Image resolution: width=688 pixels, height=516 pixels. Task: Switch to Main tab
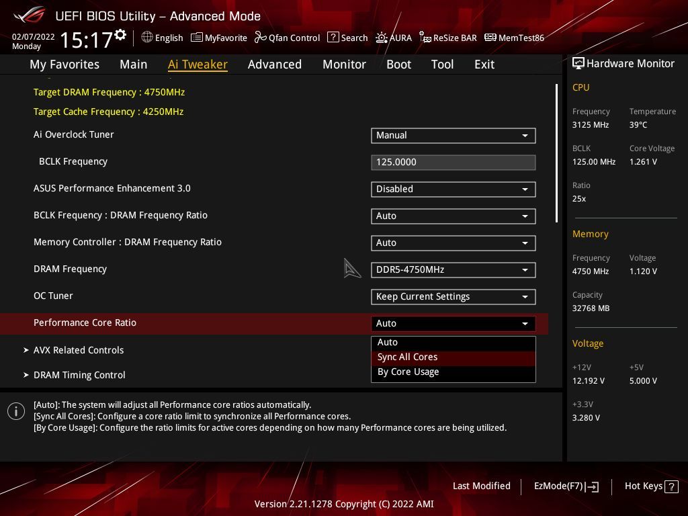click(134, 64)
